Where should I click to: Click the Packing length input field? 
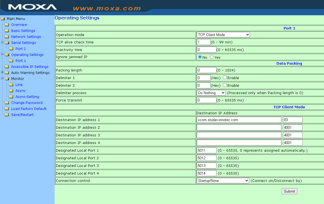[x=206, y=70]
